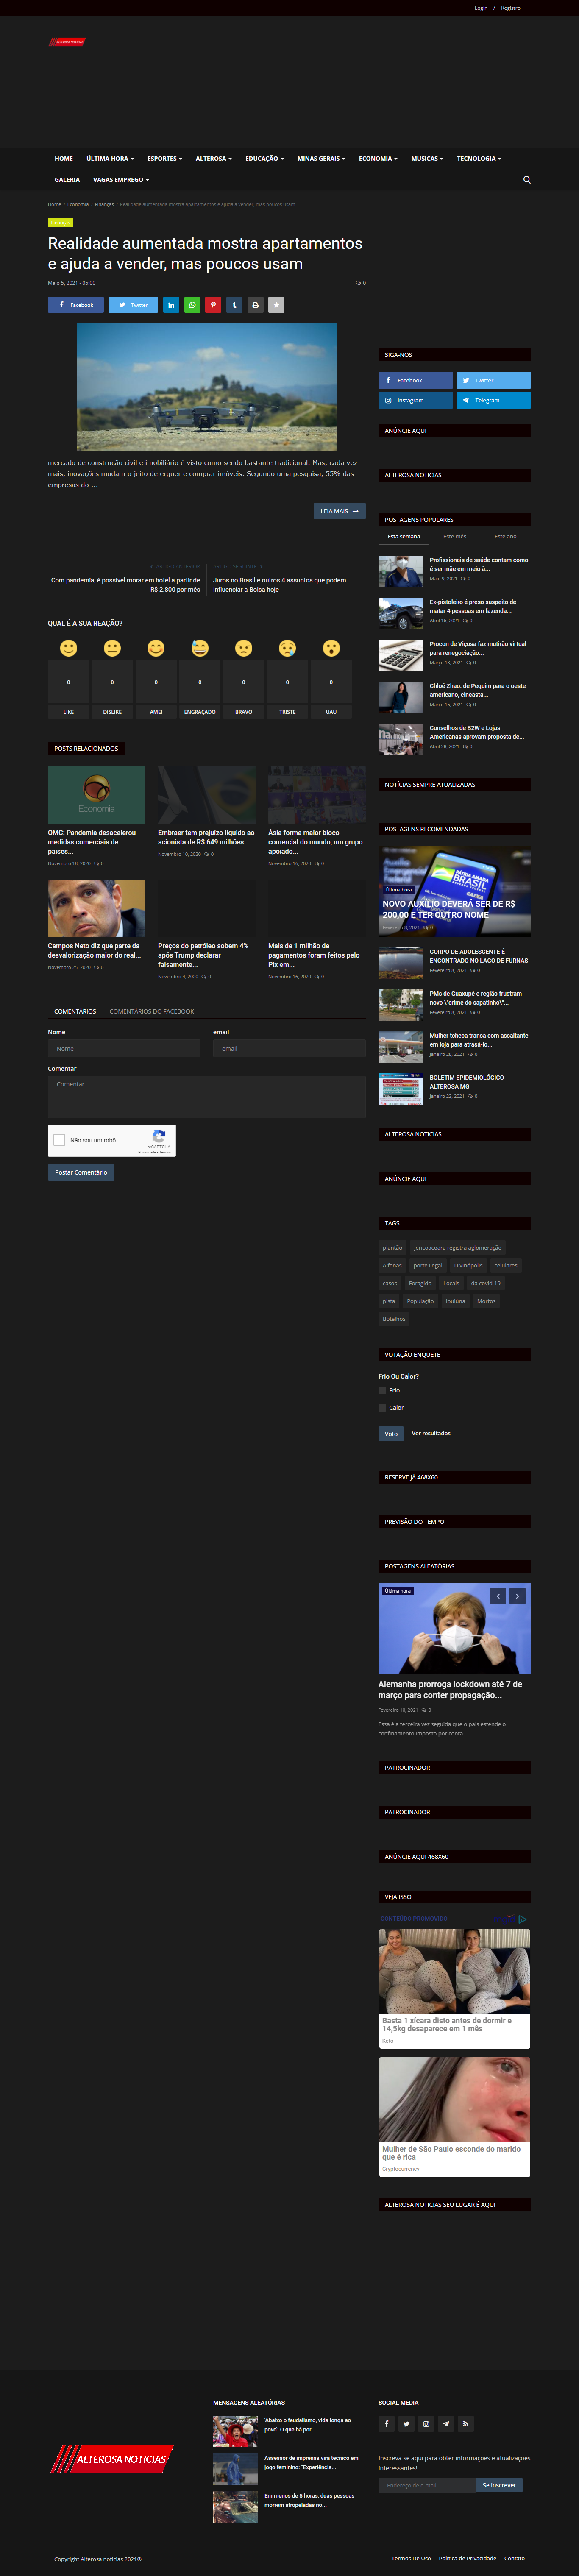Open the drone article main image
Viewport: 579px width, 2576px height.
coord(207,387)
